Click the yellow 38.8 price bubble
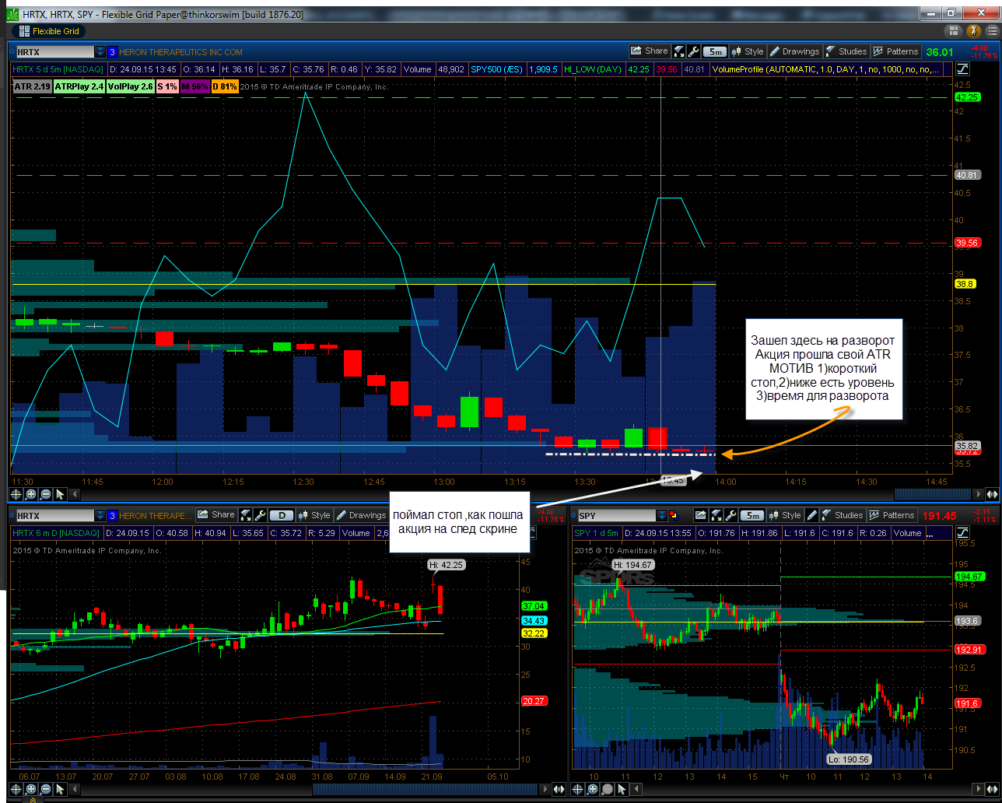 (x=965, y=284)
